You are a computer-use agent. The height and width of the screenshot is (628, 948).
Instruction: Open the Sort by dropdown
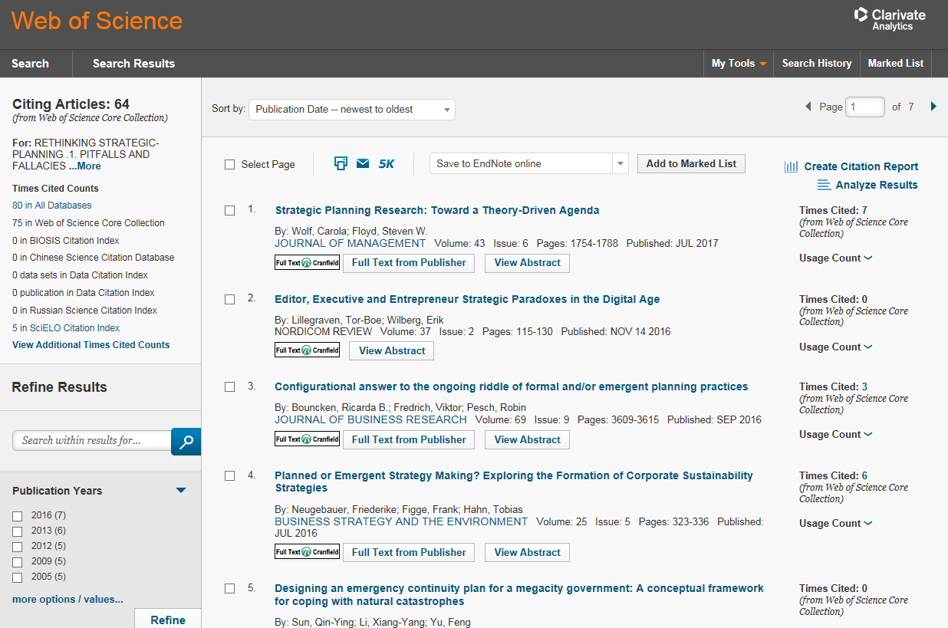click(352, 110)
